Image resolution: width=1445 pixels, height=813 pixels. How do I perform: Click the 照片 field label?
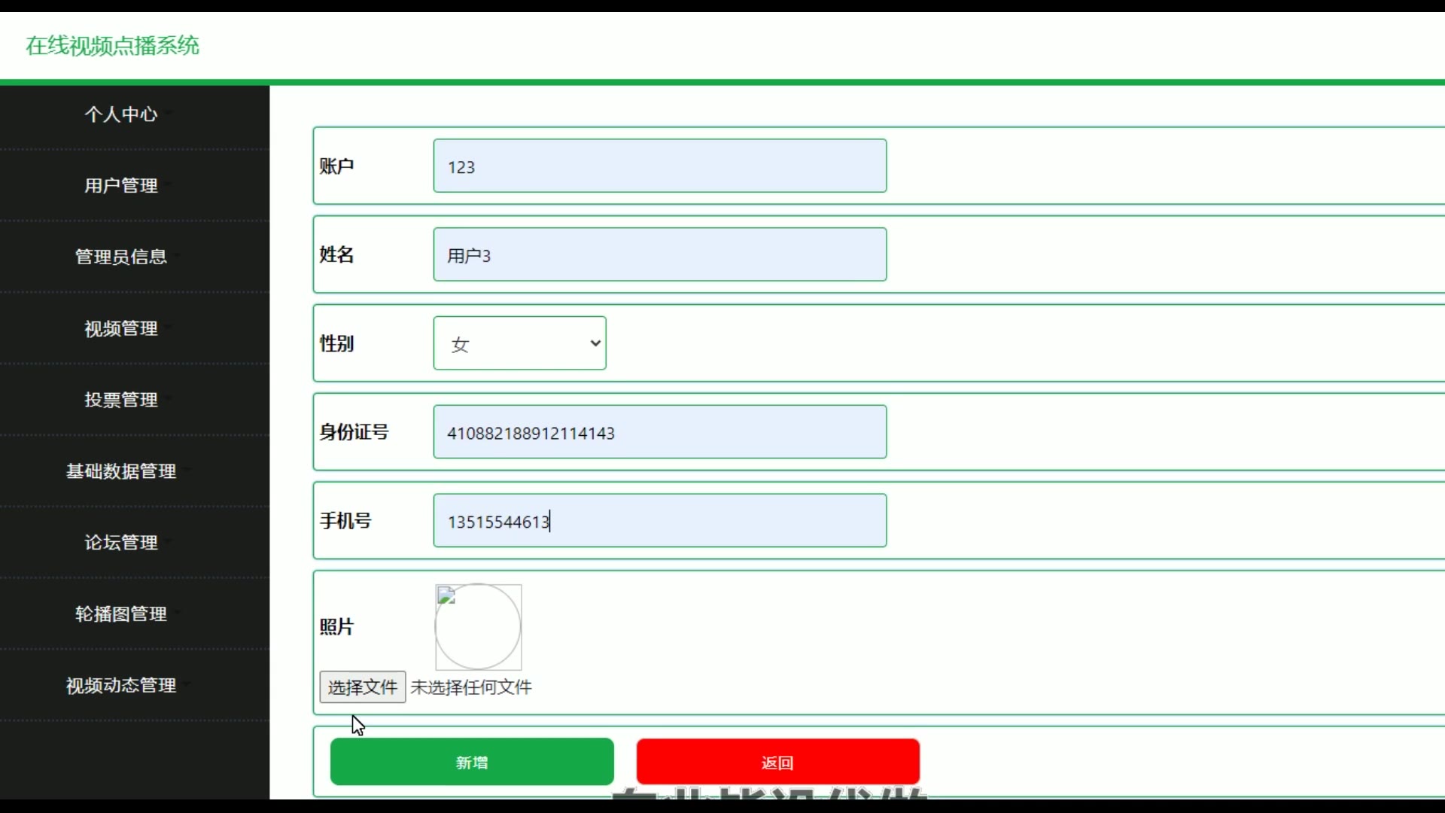336,627
